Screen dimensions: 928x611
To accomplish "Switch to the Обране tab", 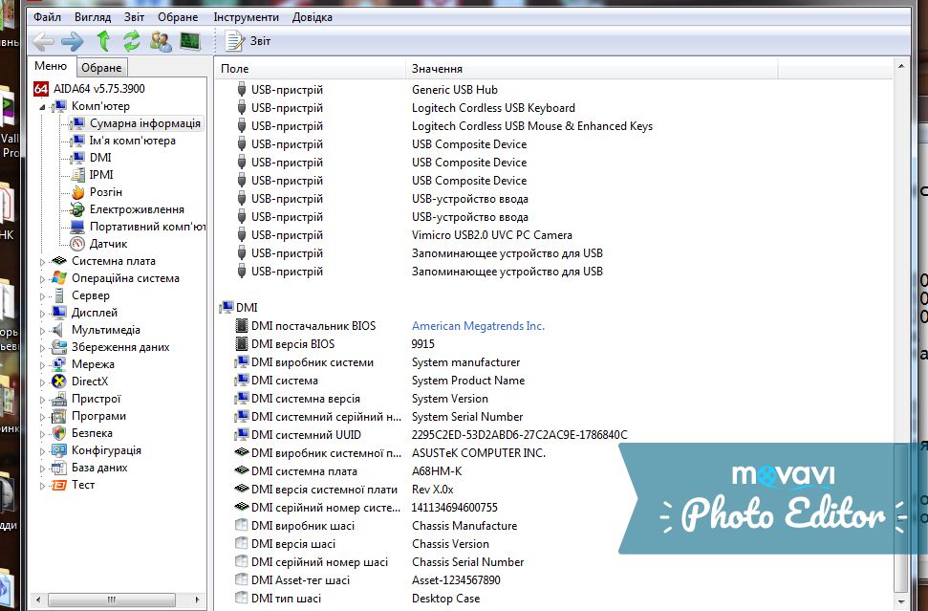I will pyautogui.click(x=101, y=68).
